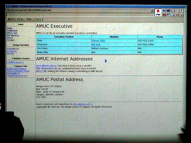Click the empty status field below URL
This screenshot has width=191, height=143.
tap(78, 15)
